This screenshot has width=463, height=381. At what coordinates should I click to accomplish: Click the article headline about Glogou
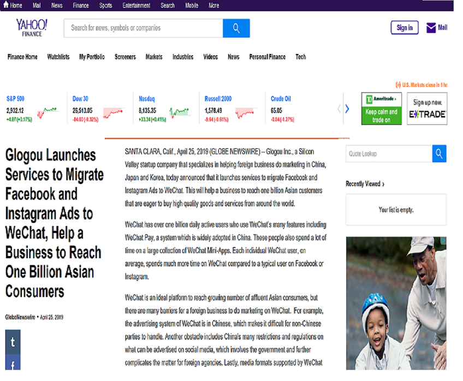tap(55, 223)
